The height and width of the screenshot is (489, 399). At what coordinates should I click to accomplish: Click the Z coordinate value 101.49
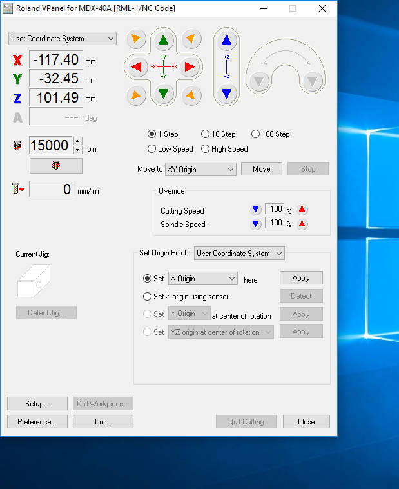(56, 97)
